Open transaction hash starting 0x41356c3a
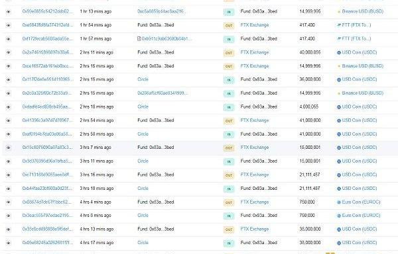The width and height of the screenshot is (398, 254). point(48,120)
